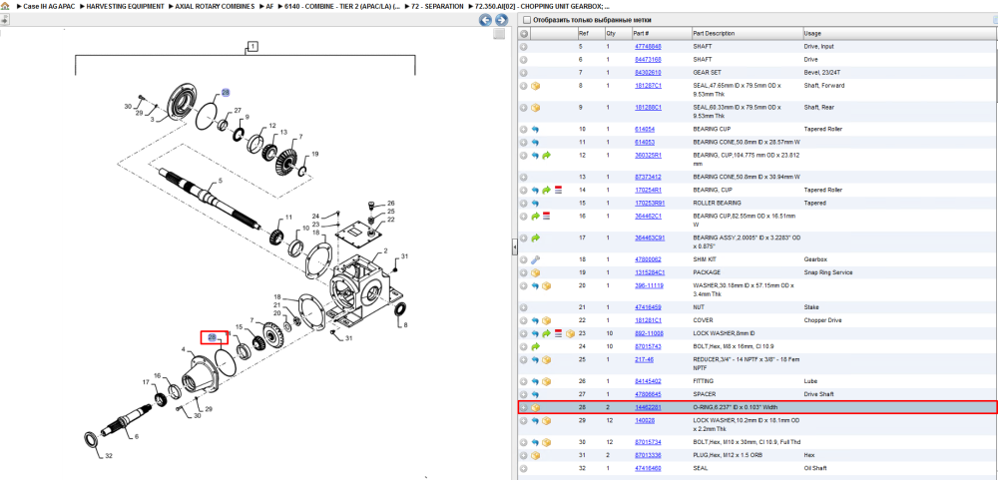Click the green arrow in LOCK WASHER row 23

547,333
